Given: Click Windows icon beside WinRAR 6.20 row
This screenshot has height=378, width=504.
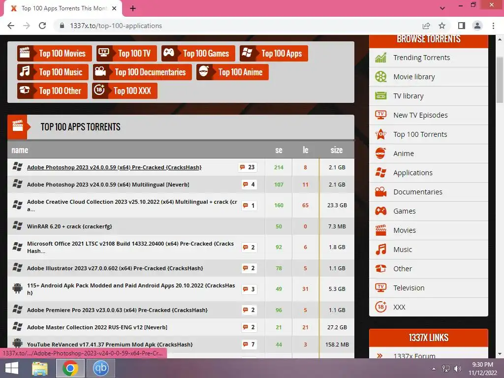Looking at the screenshot, I should 17,225.
